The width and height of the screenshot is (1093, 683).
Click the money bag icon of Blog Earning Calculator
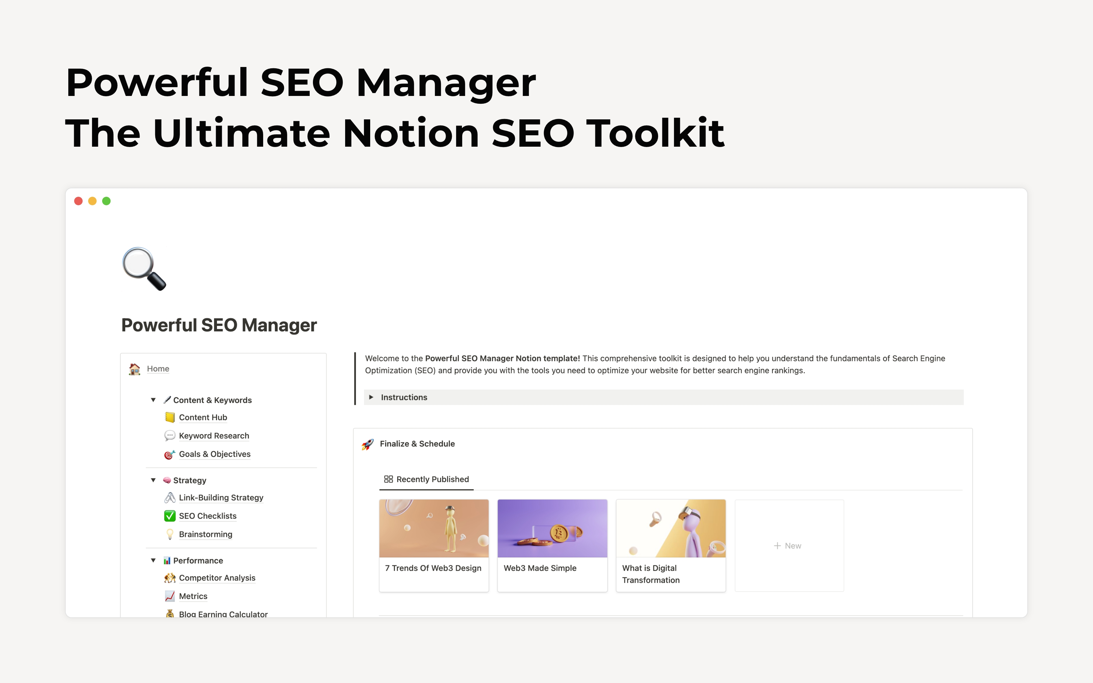point(170,613)
